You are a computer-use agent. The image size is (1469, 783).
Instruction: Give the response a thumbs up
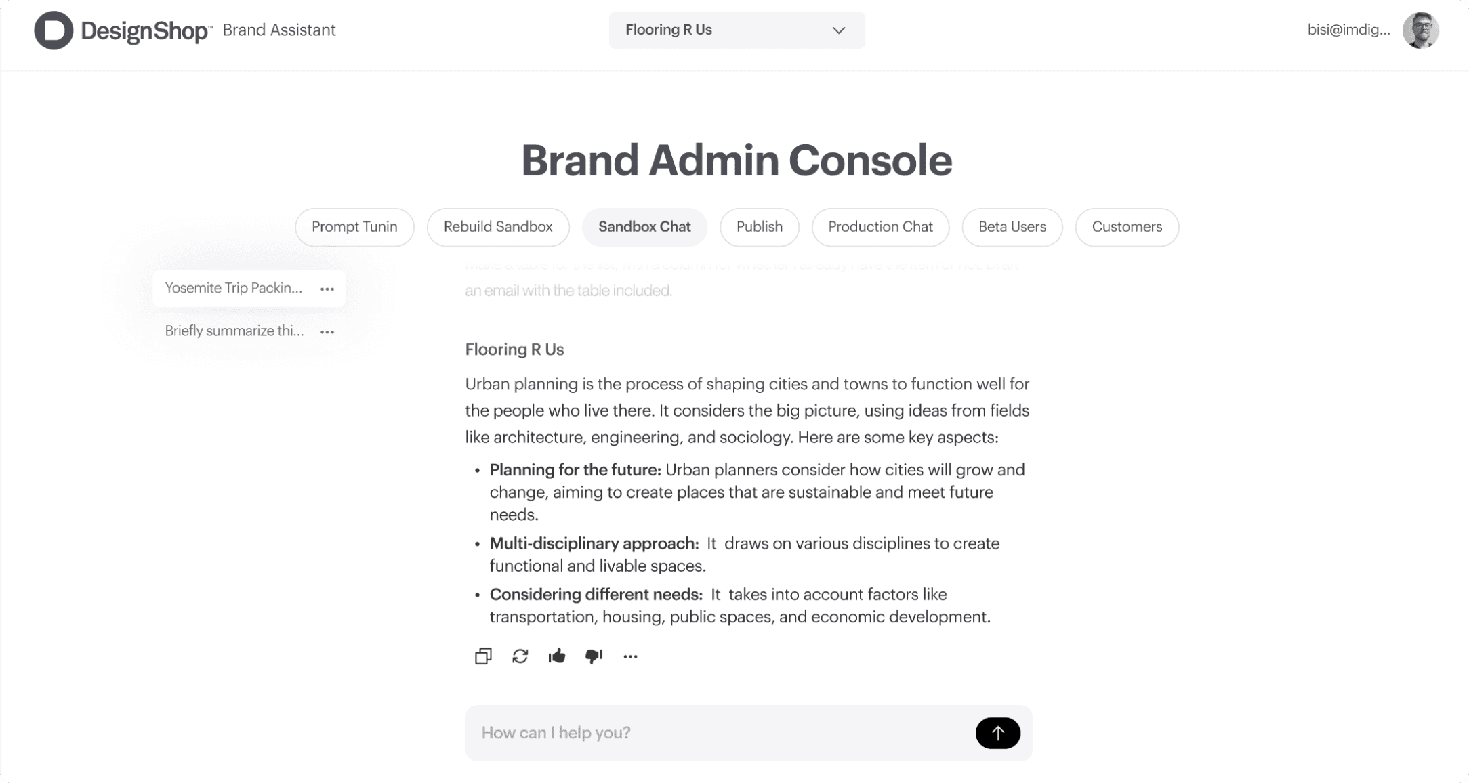pyautogui.click(x=557, y=656)
